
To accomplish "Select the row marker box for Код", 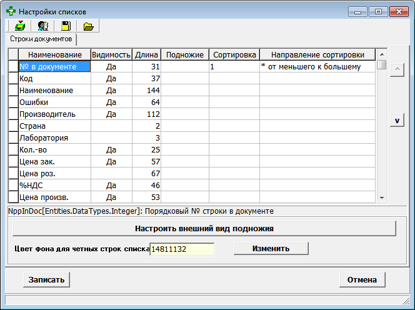I will [12, 79].
